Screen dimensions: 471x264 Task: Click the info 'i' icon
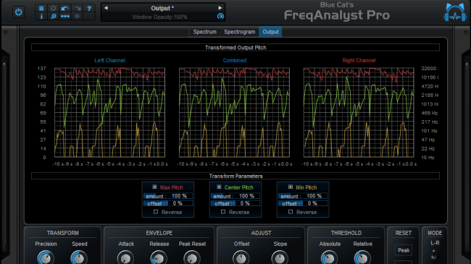click(x=41, y=16)
